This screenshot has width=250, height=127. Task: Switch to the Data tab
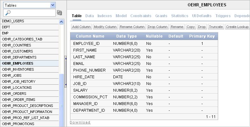pos(89,16)
